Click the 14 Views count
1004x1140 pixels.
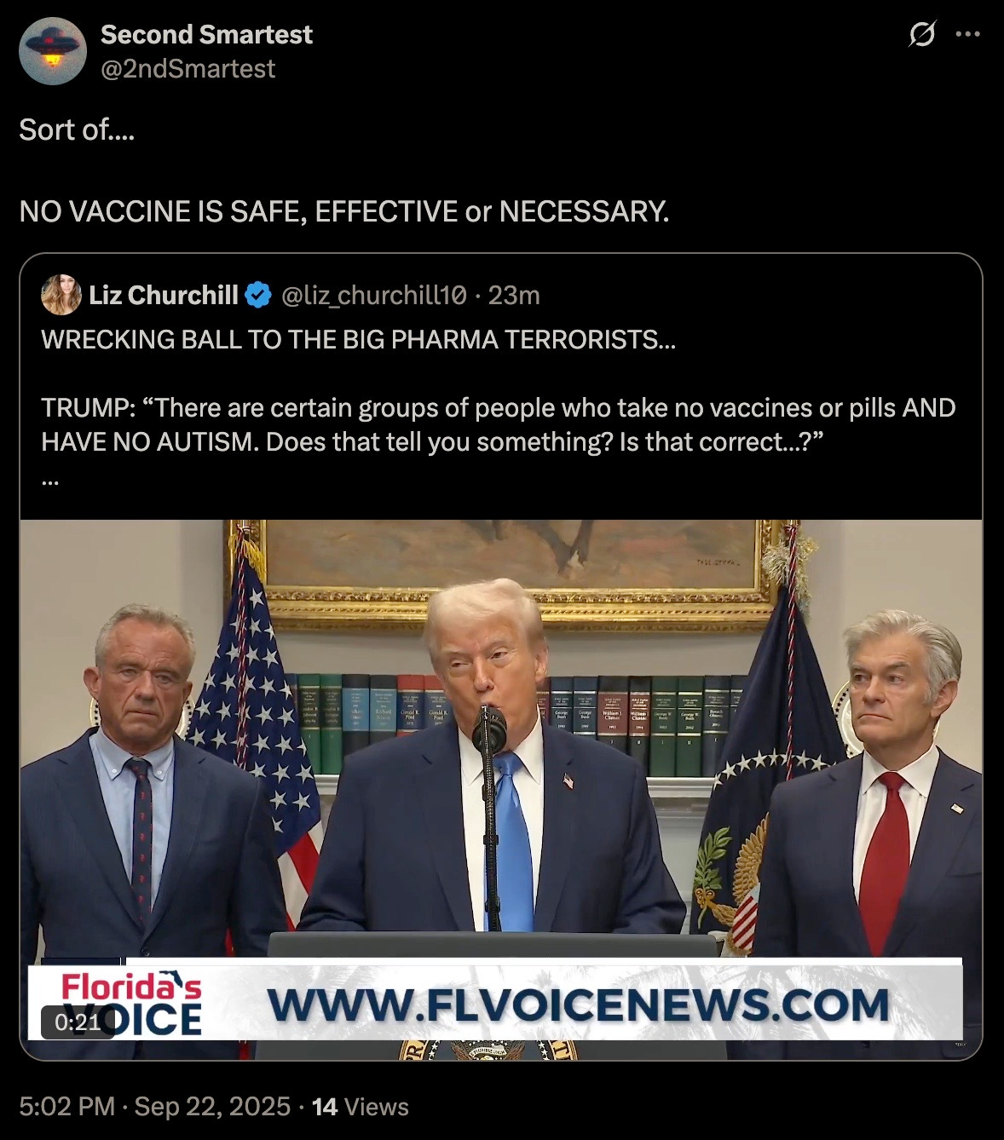361,1106
